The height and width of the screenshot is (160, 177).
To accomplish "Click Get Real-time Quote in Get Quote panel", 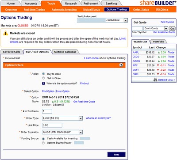I will pos(164,32).
